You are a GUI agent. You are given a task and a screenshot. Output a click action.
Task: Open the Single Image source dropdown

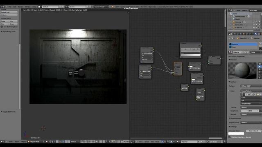point(251,104)
